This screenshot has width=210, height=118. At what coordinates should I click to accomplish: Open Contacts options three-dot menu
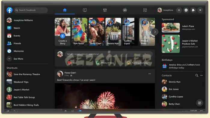(202, 76)
